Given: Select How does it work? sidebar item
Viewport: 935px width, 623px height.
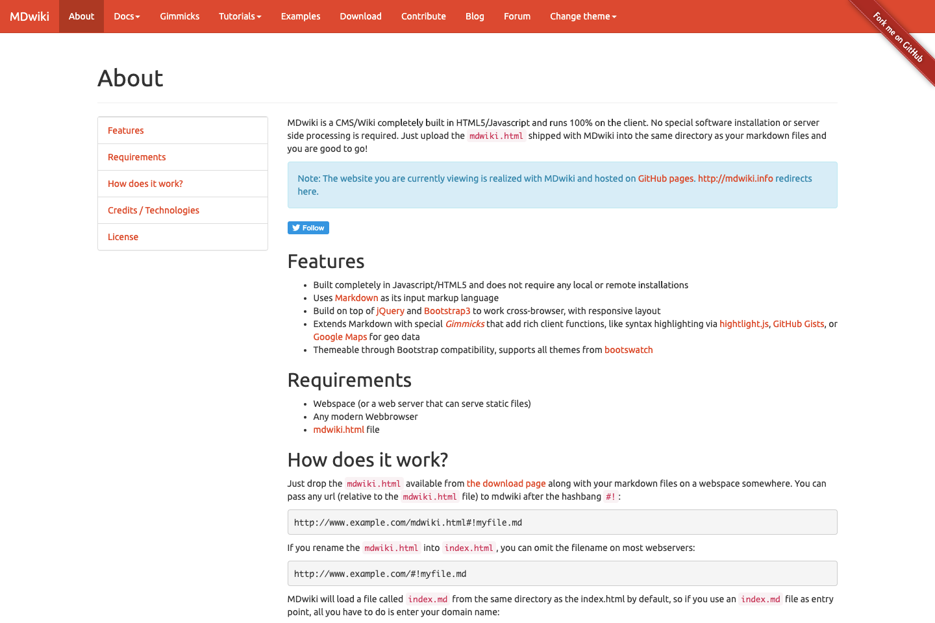Looking at the screenshot, I should 182,184.
